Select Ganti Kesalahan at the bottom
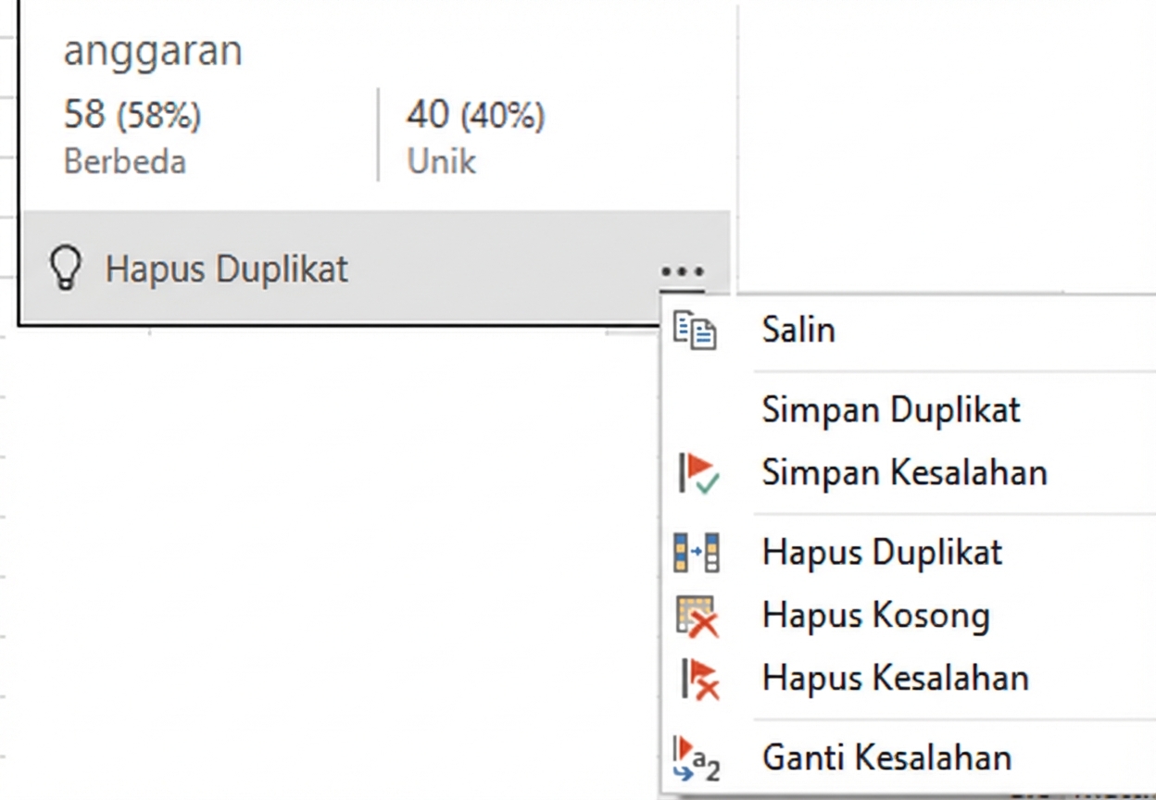The width and height of the screenshot is (1156, 800). (x=886, y=756)
